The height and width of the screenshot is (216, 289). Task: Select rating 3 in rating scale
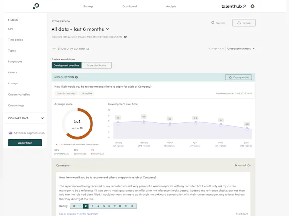pos(92,206)
